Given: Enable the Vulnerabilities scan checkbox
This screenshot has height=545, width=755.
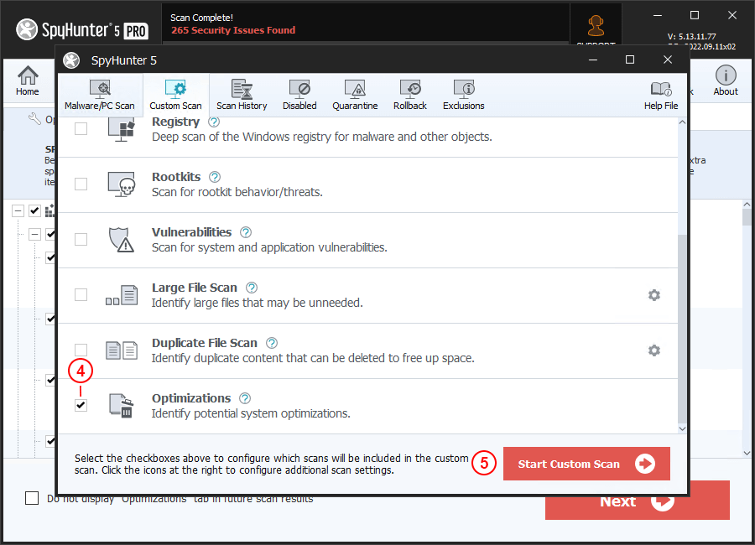Looking at the screenshot, I should (81, 240).
